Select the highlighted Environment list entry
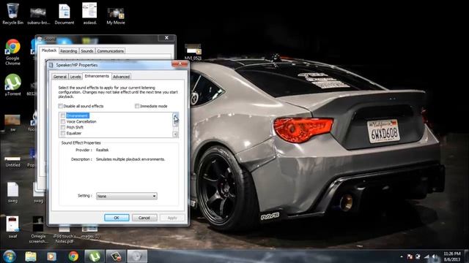The height and width of the screenshot is (263, 469). (x=78, y=115)
